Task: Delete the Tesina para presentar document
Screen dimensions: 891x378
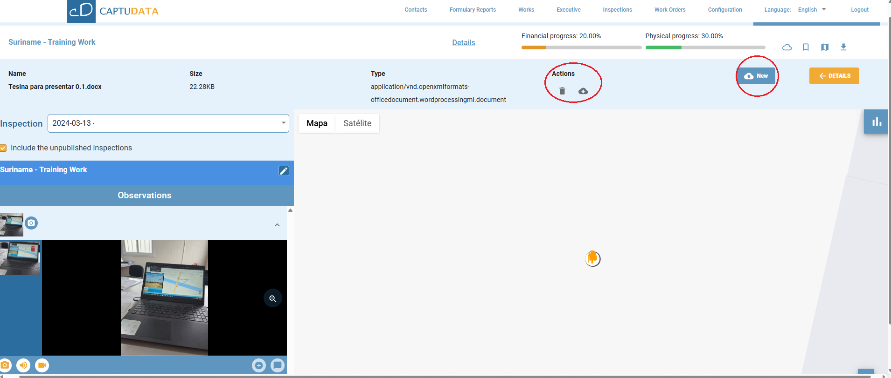Action: [x=562, y=91]
